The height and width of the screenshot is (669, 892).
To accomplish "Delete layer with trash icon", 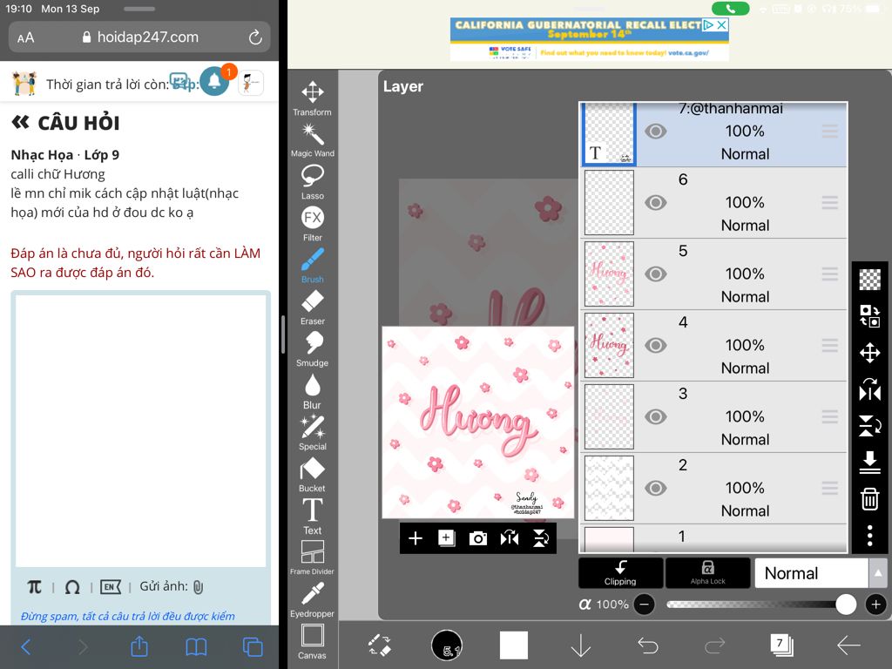I will [x=870, y=499].
